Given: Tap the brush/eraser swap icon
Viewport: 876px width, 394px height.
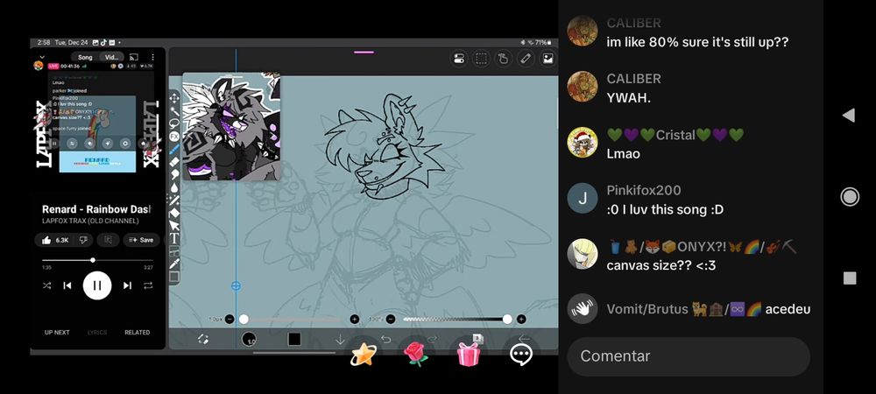Looking at the screenshot, I should (203, 340).
